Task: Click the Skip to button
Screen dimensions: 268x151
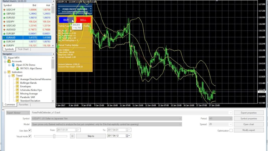Action: point(91,136)
